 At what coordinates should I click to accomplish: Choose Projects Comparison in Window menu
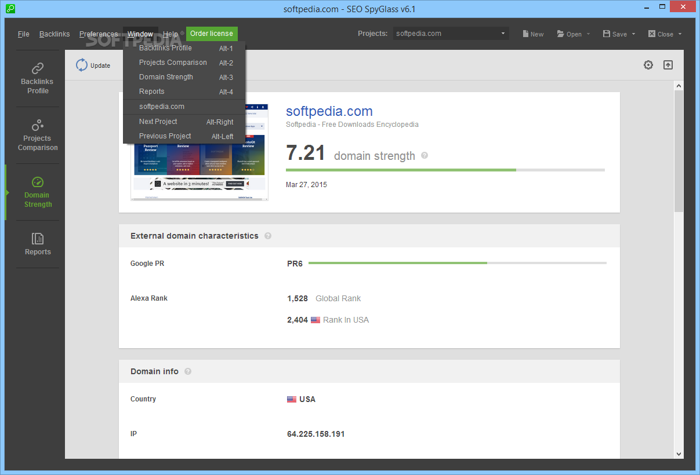click(184, 63)
